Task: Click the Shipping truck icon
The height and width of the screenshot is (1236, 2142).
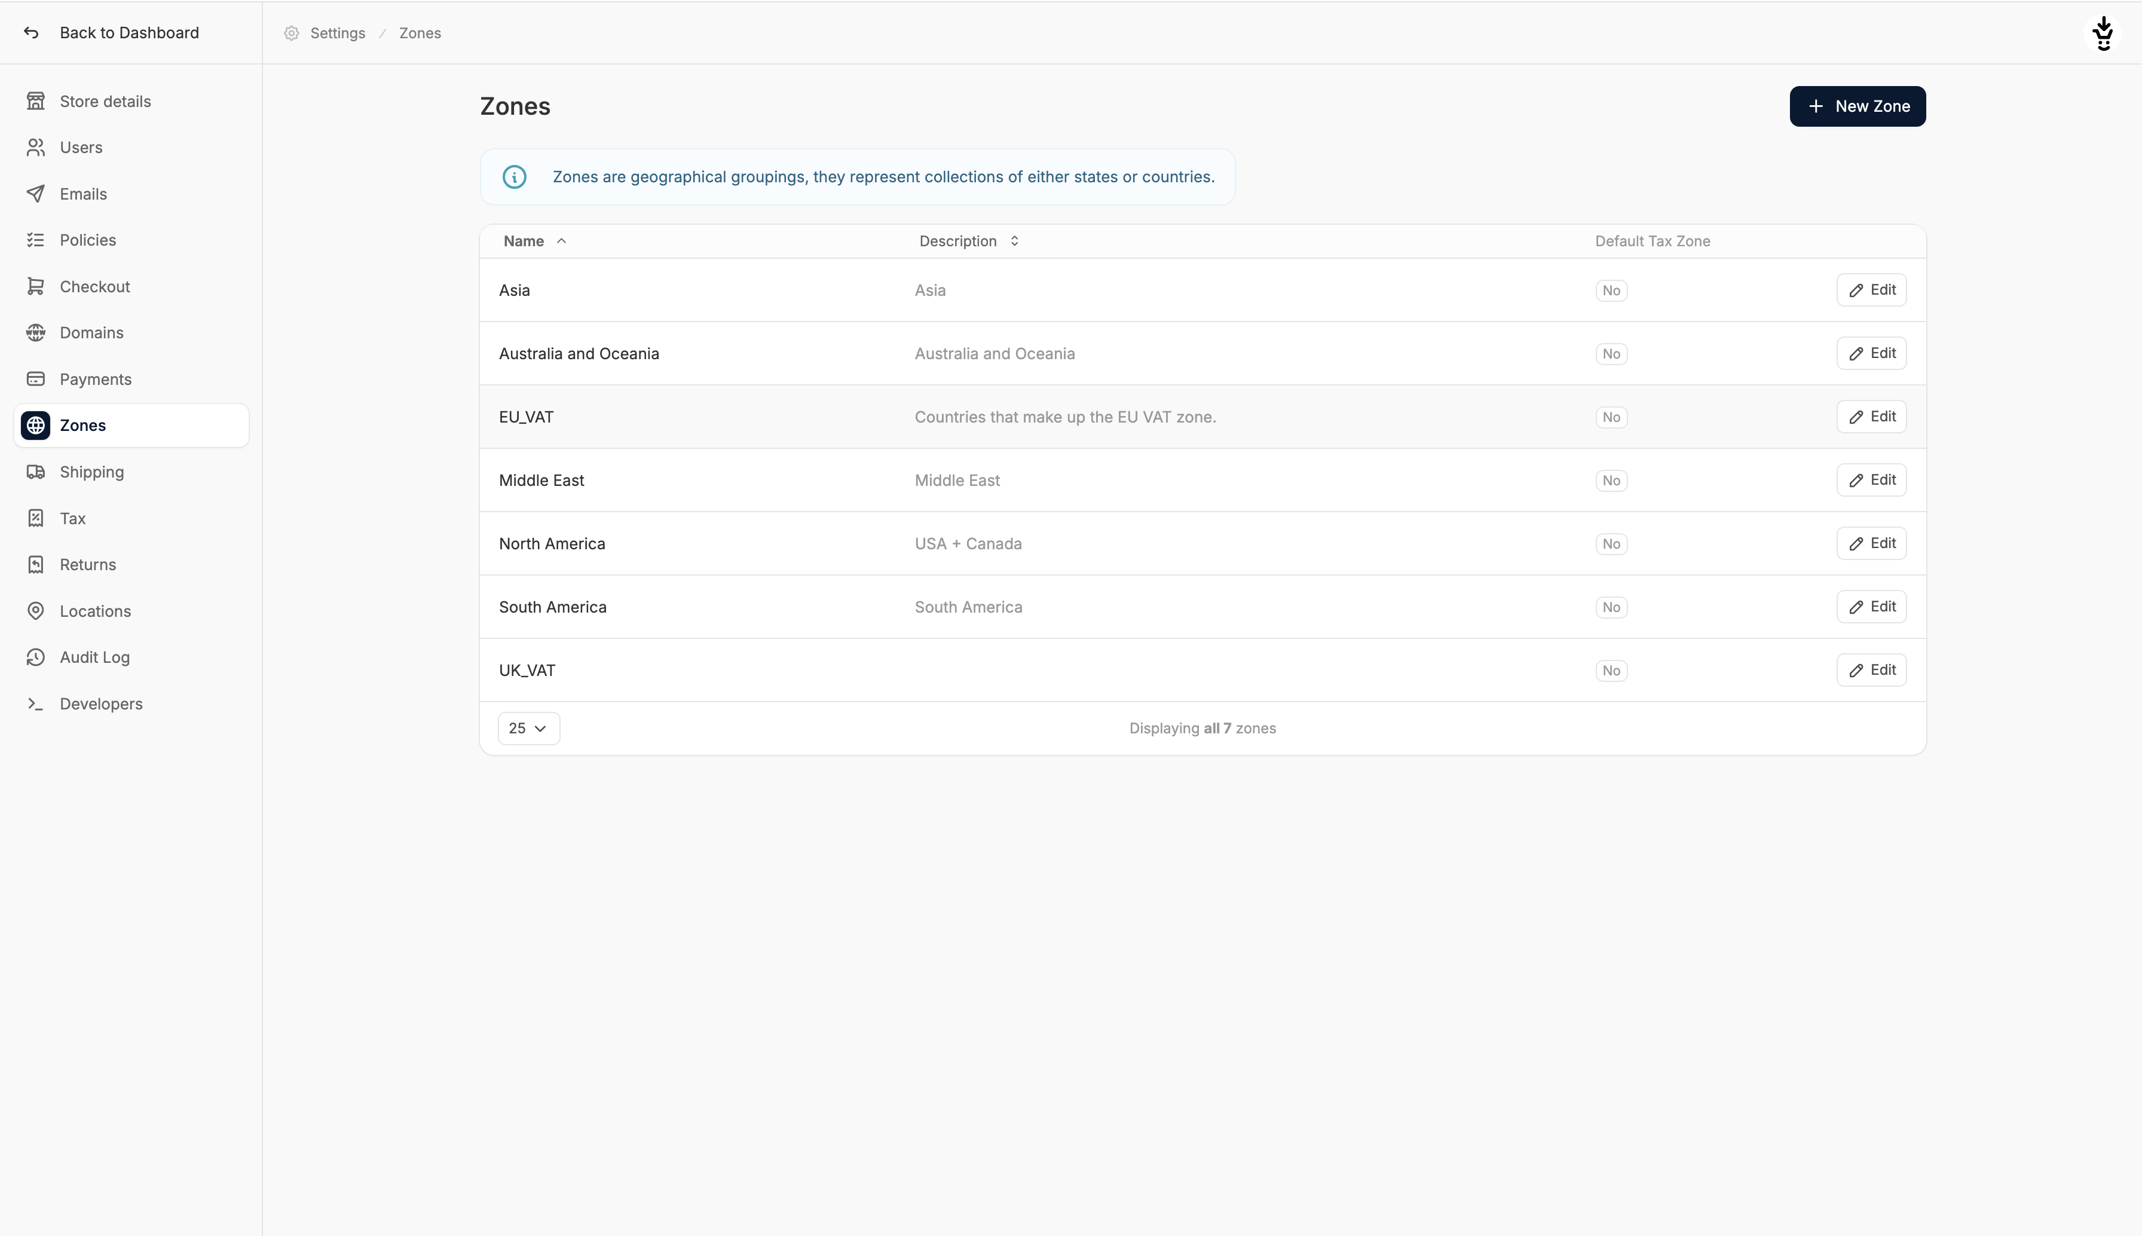Action: click(x=36, y=472)
